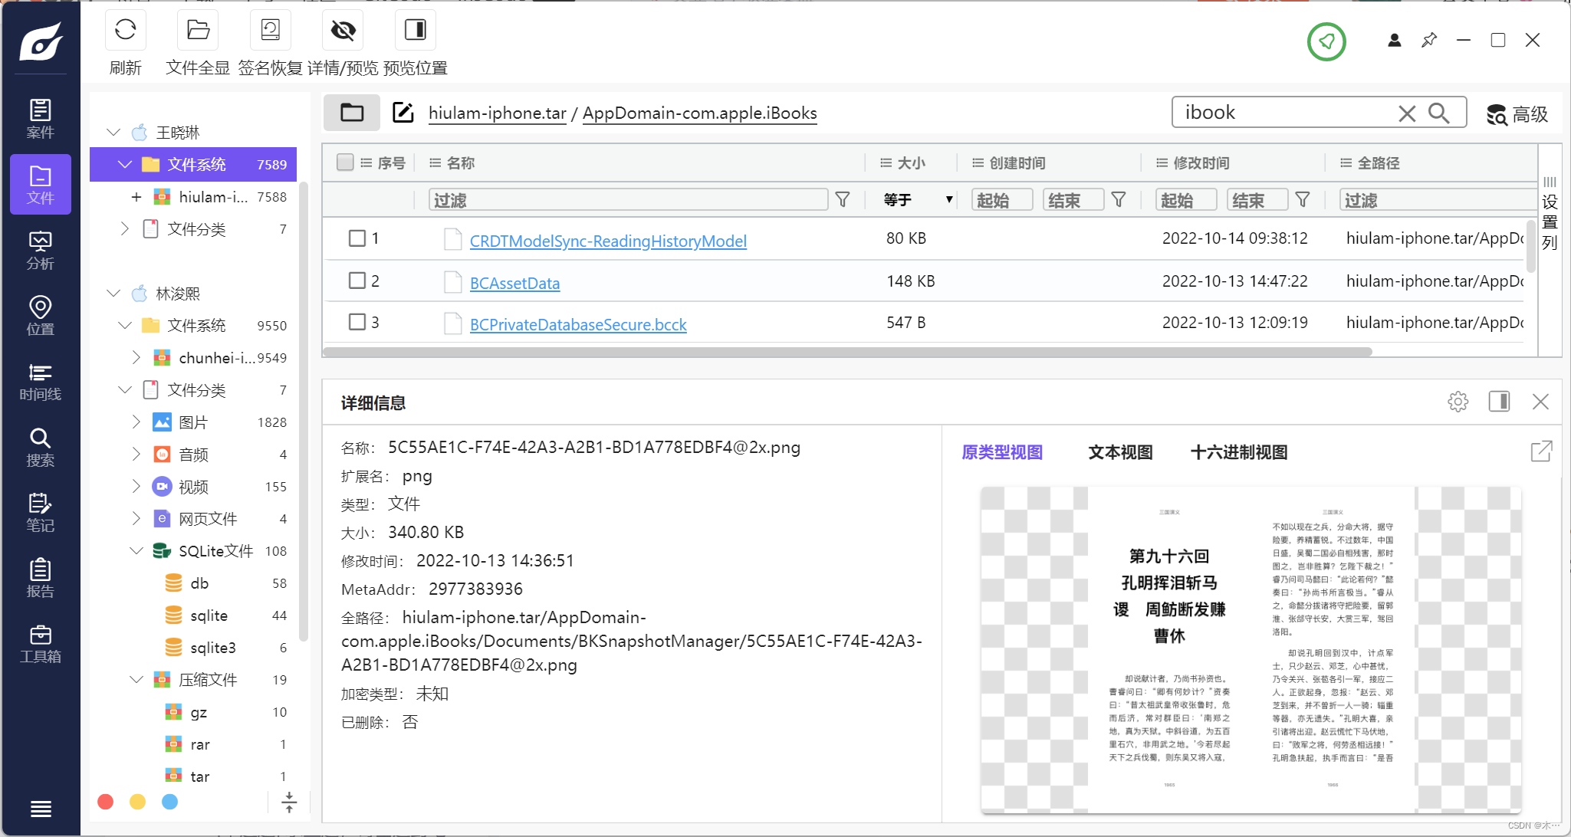
Task: Expand the hiulam-iphone tree node
Action: (x=136, y=197)
